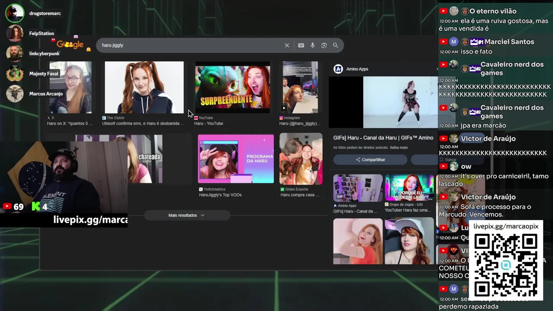Click the livepix.gg/marcaopix label above the QR code
The width and height of the screenshot is (553, 311).
(506, 226)
